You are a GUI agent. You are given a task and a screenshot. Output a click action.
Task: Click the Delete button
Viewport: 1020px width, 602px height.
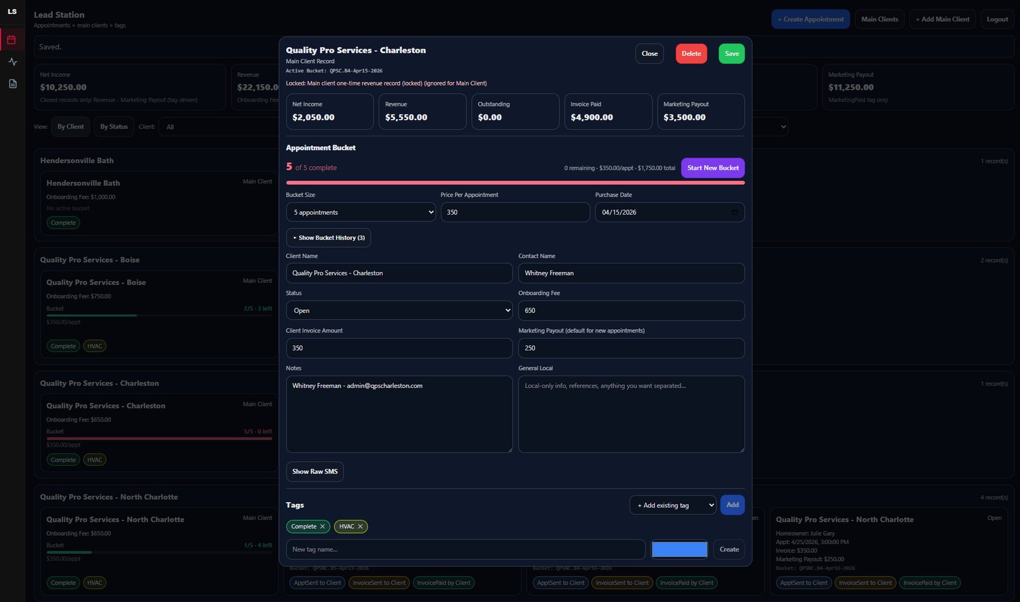pos(692,54)
